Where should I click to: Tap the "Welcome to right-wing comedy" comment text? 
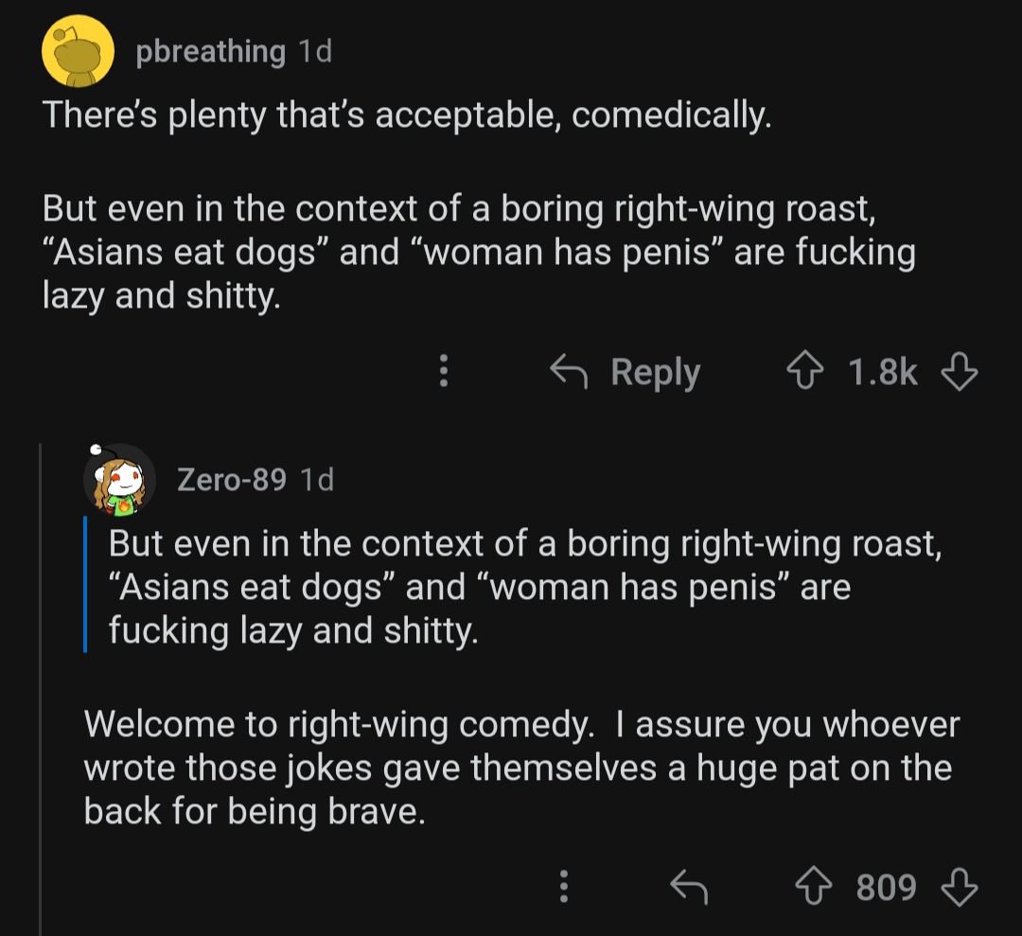click(520, 768)
